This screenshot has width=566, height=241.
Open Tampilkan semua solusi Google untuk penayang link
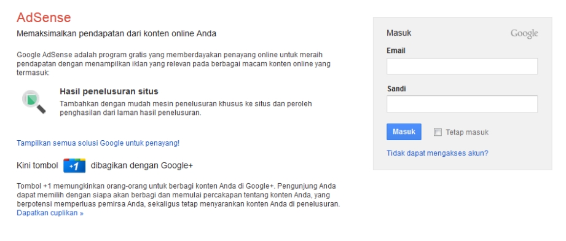pos(98,143)
